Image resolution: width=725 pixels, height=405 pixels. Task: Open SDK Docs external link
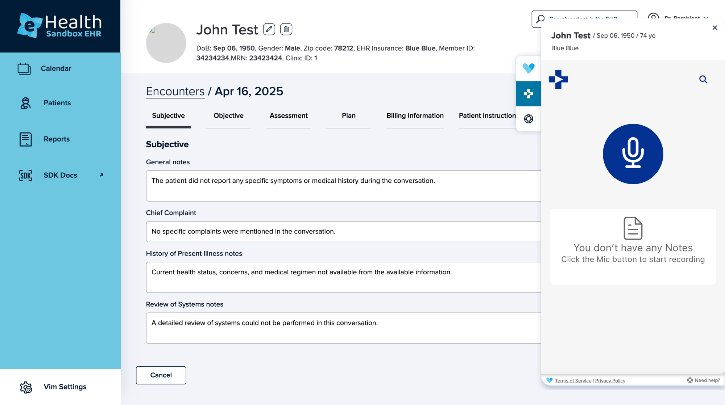click(x=61, y=175)
